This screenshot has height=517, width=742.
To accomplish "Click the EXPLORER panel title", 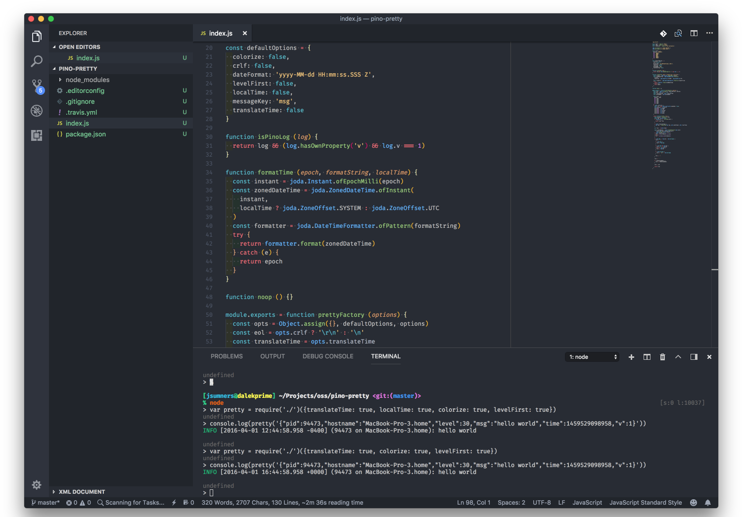I will [73, 33].
